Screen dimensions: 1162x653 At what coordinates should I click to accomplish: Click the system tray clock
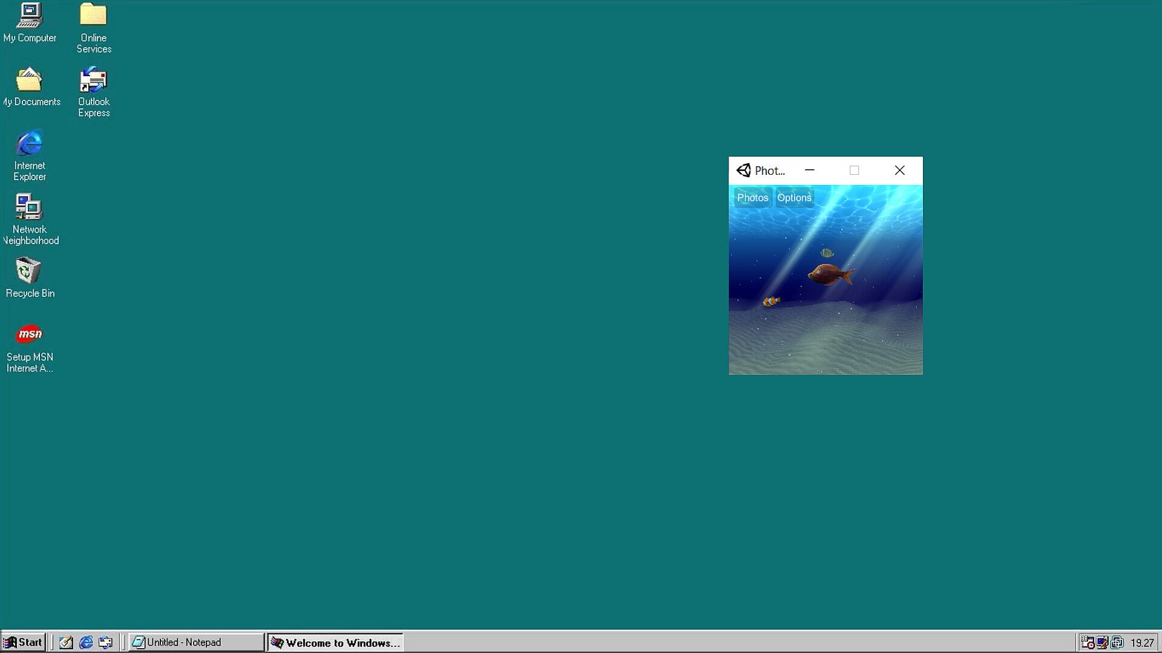pos(1142,643)
